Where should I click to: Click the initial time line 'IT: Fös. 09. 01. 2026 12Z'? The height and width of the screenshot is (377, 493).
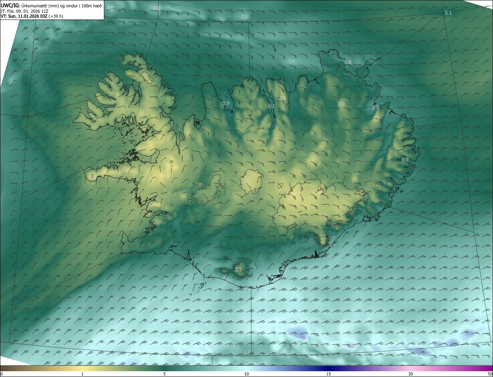25,11
